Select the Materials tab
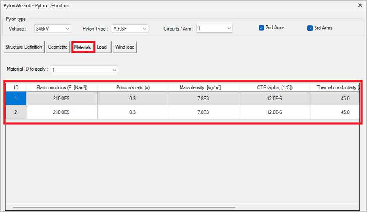367x212 pixels. coord(83,47)
